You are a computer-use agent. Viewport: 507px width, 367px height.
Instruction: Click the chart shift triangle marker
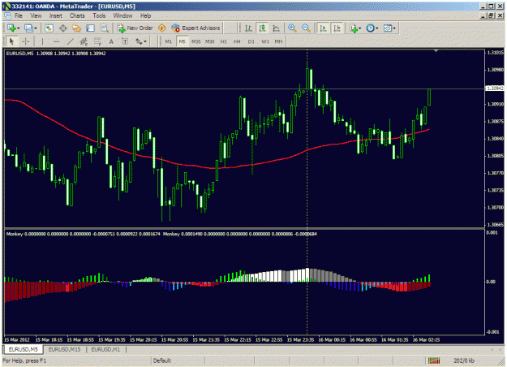click(x=436, y=51)
